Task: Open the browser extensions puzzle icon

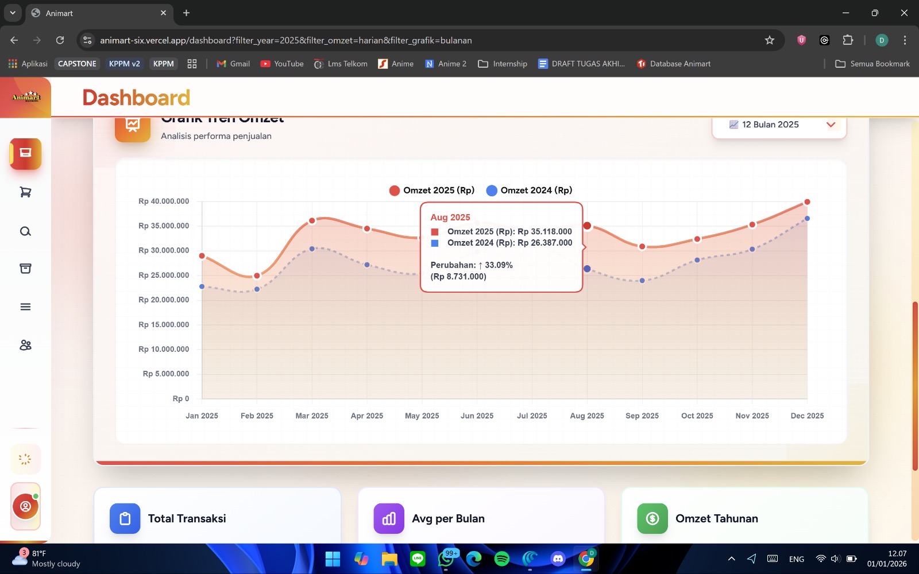Action: click(x=848, y=40)
